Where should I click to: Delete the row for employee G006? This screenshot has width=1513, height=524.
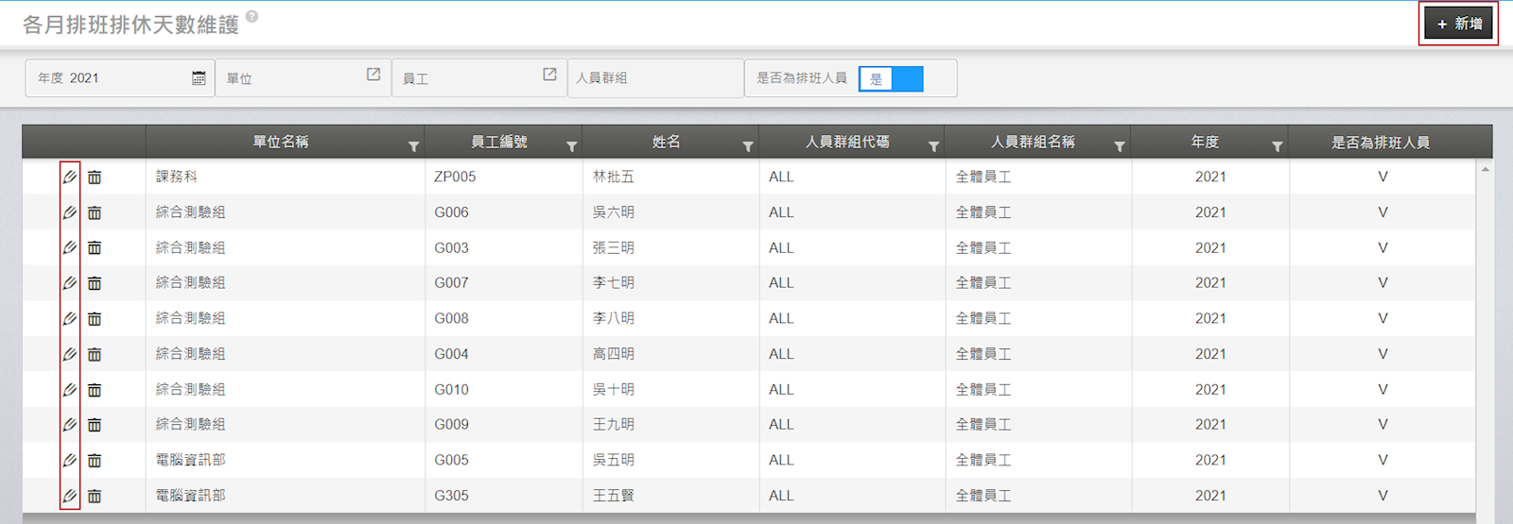(95, 212)
